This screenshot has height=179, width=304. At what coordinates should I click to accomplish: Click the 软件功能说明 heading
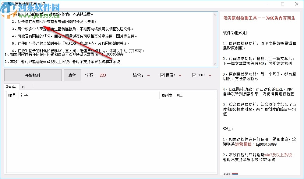point(236,33)
